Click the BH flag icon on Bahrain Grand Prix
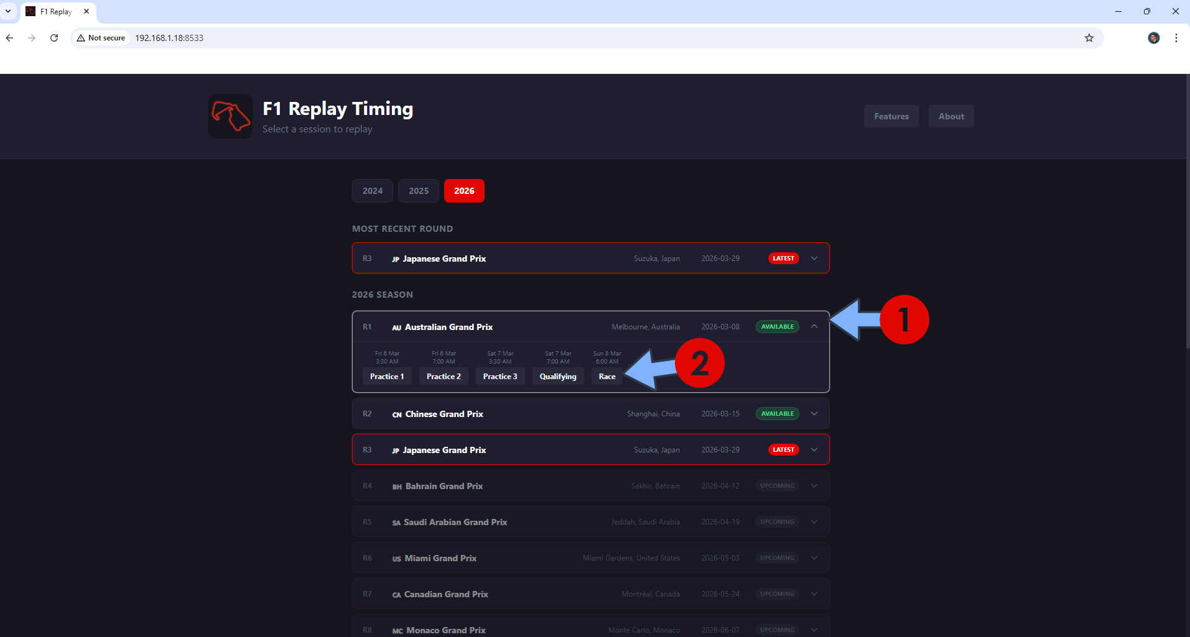Image resolution: width=1190 pixels, height=637 pixels. [397, 486]
